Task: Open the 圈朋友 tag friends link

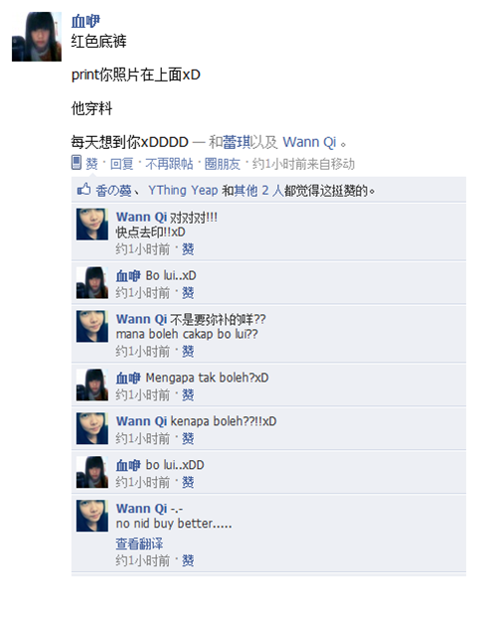Action: click(223, 163)
